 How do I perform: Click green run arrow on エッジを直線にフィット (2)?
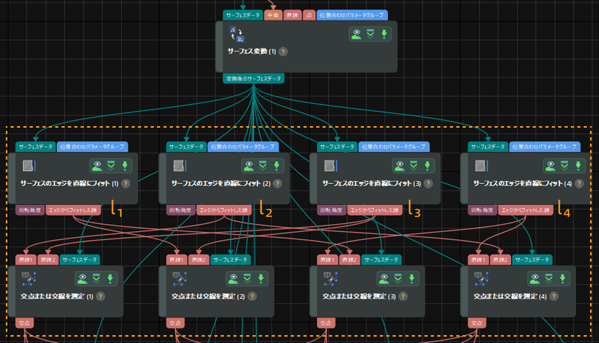point(277,166)
